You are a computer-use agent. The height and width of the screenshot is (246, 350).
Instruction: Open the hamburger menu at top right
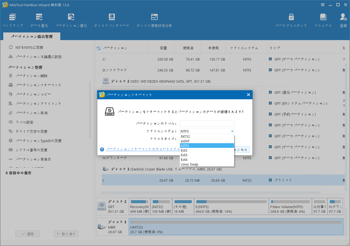tap(323, 4)
